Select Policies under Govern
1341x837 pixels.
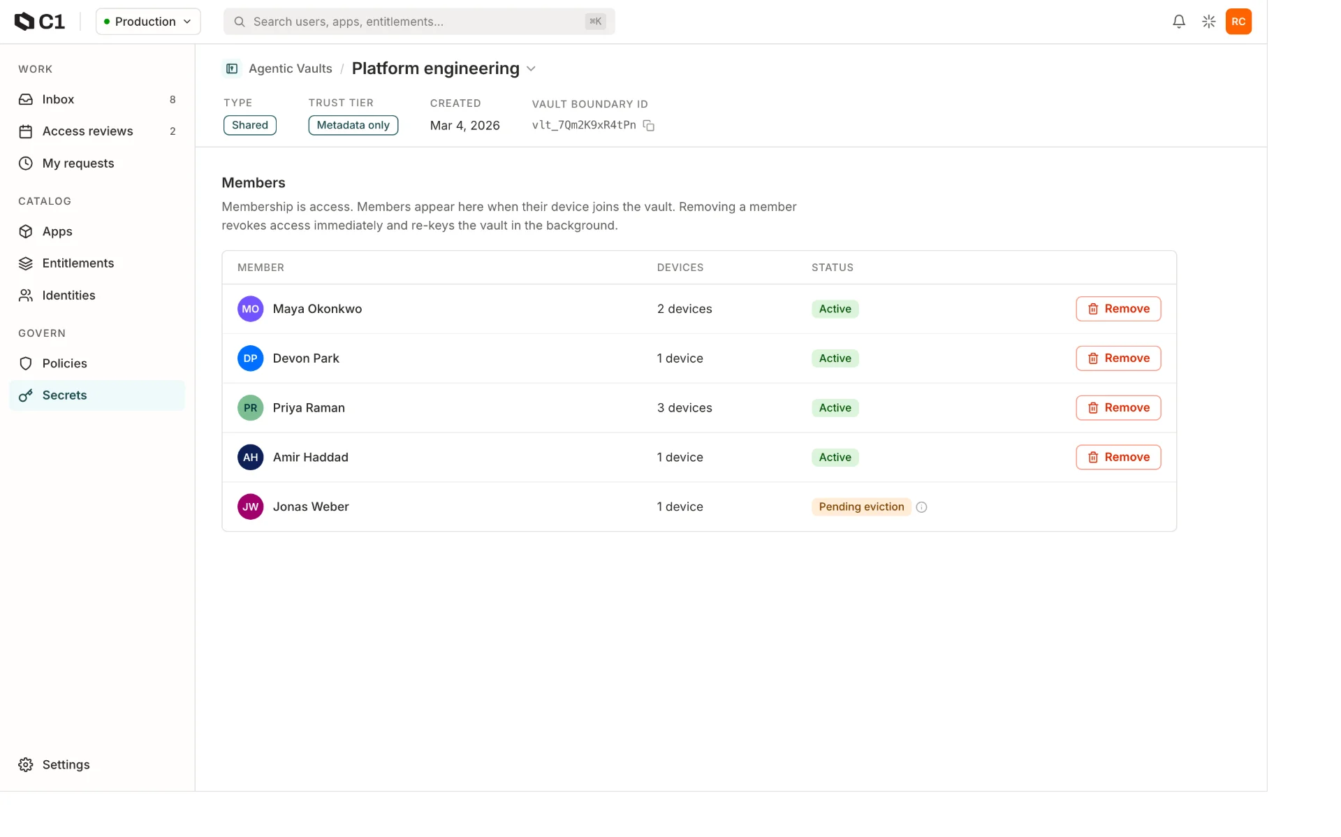tap(97, 363)
